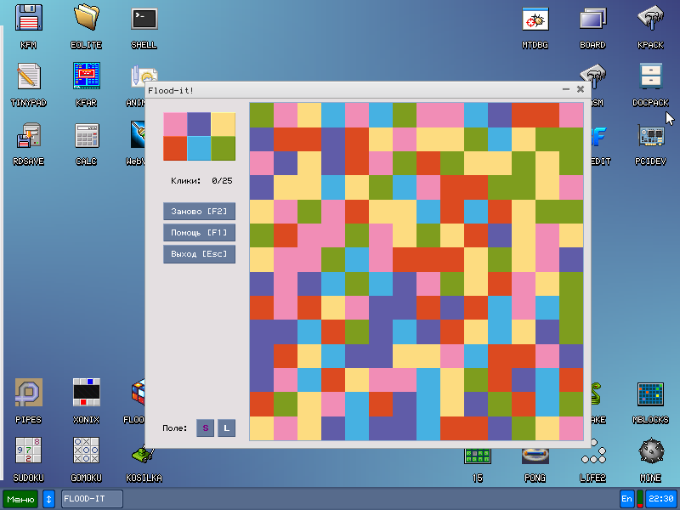This screenshot has height=510, width=680.
Task: Open the Меню start menu
Action: pyautogui.click(x=20, y=499)
